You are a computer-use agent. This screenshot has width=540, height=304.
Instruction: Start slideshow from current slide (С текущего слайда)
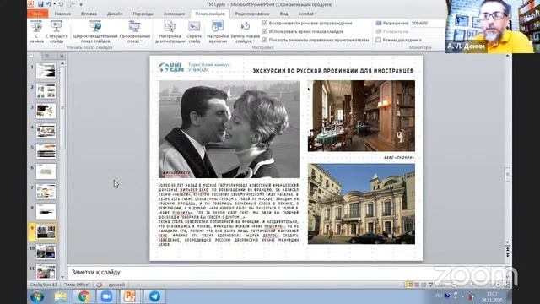[x=57, y=32]
